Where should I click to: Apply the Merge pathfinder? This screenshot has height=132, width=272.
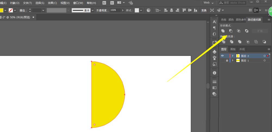tap(240, 42)
